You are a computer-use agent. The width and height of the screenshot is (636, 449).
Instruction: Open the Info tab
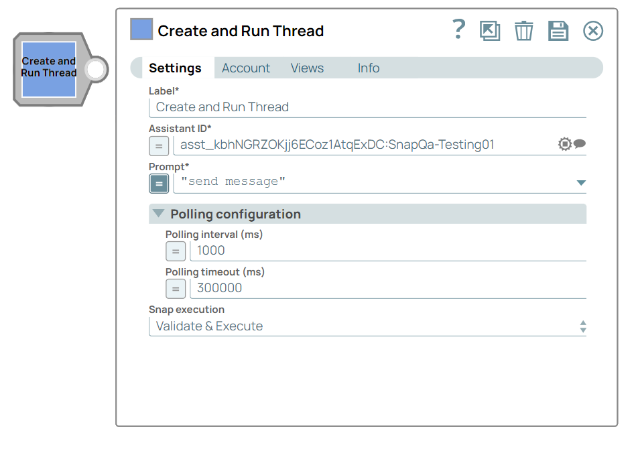[x=369, y=68]
